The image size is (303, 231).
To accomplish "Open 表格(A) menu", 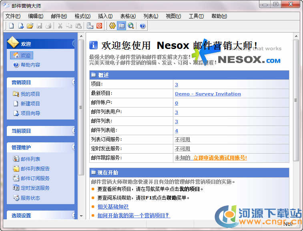I will [128, 16].
